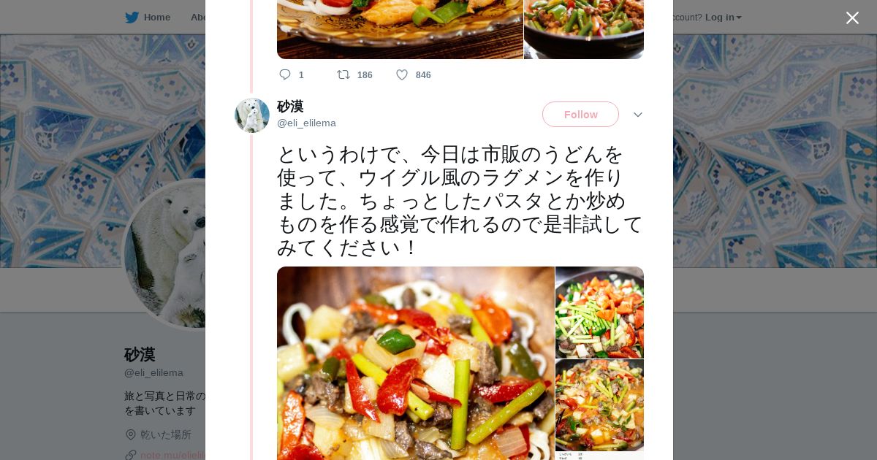877x460 pixels.
Task: Click the link icon beside note.mu URL
Action: coord(131,455)
